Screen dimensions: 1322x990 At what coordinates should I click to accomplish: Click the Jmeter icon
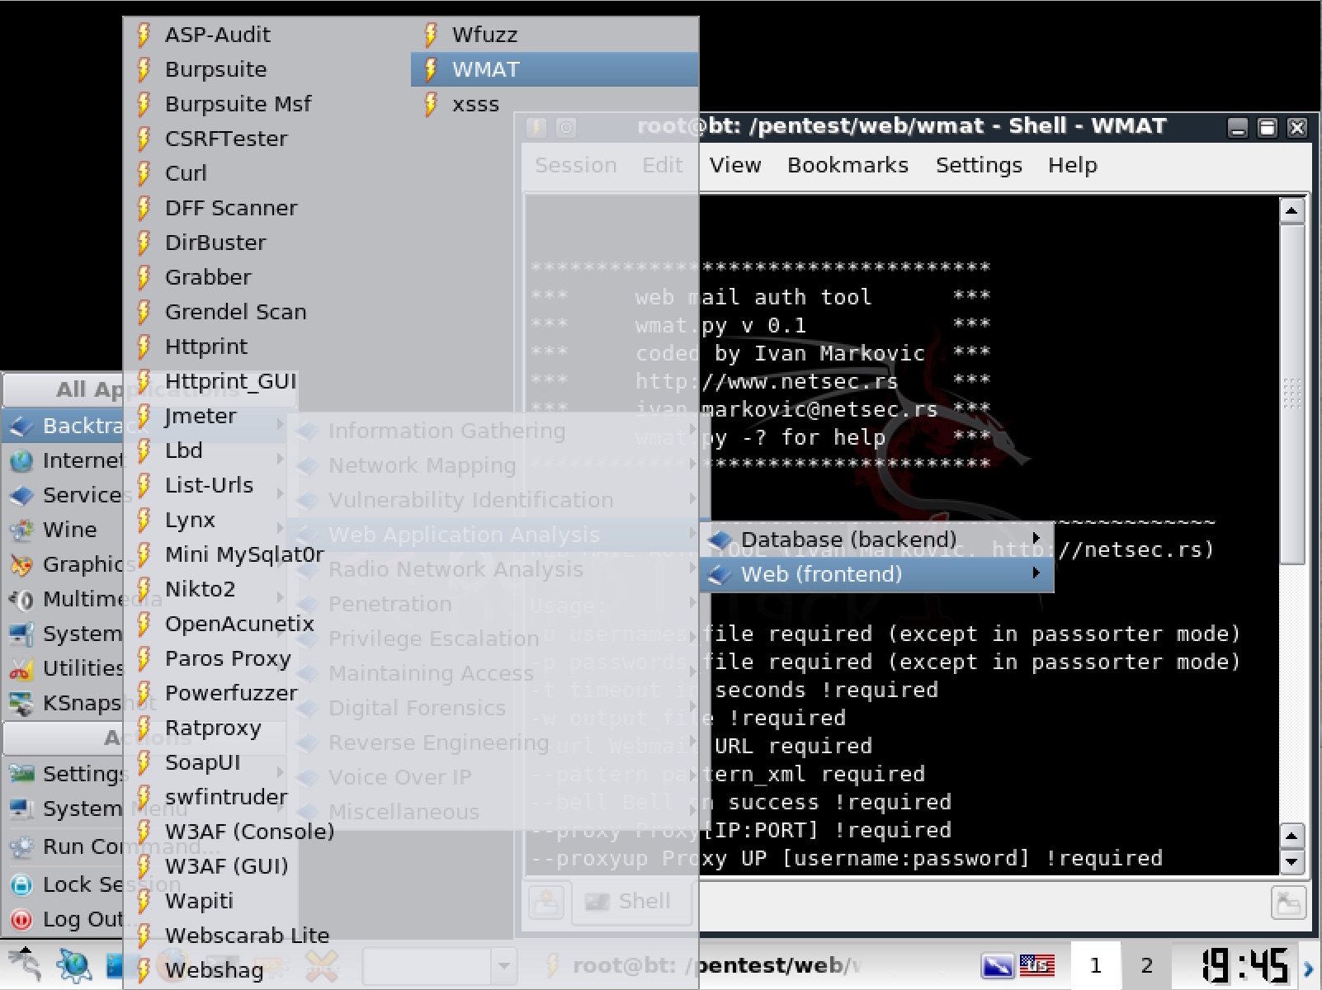click(x=144, y=416)
